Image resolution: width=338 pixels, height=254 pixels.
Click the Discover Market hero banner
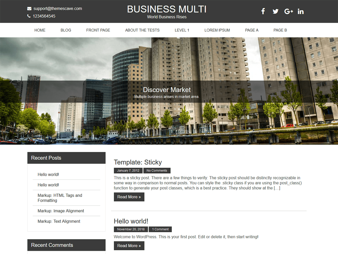(167, 90)
